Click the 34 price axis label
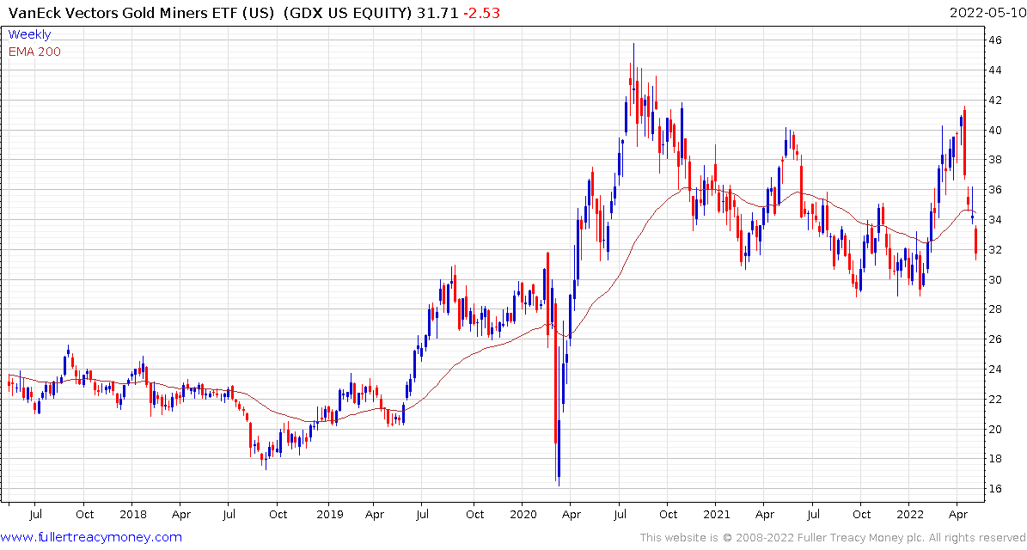Viewport: 1027px width, 550px height. click(x=995, y=220)
